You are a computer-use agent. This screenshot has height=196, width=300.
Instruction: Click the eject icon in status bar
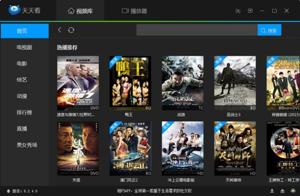coord(282,191)
